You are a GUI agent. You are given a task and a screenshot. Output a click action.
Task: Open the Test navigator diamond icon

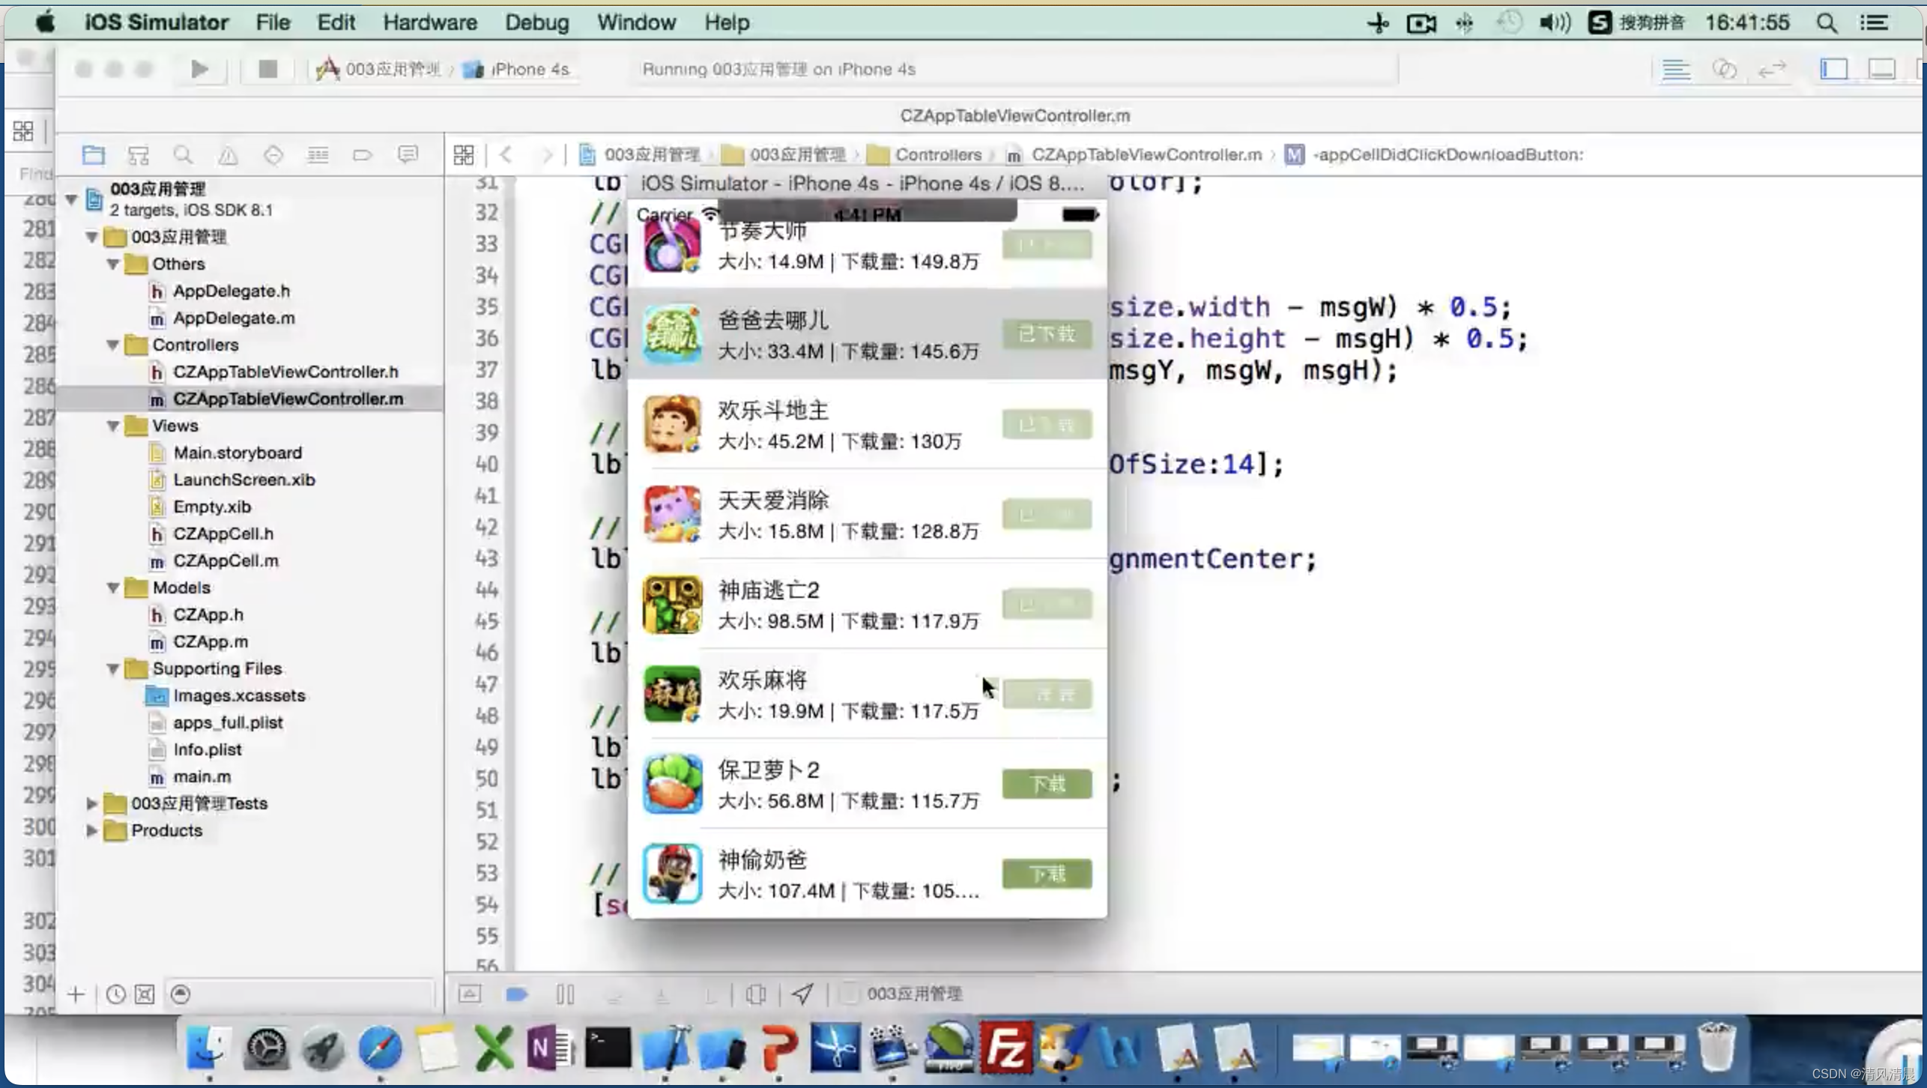(x=273, y=155)
